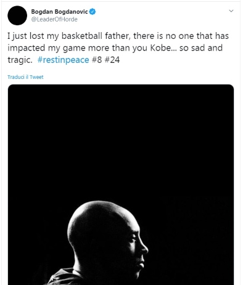Click the @LeaderOfHorde handle
The image size is (243, 285).
coord(54,20)
